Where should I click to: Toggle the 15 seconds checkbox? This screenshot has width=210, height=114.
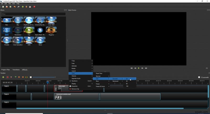coord(199,77)
